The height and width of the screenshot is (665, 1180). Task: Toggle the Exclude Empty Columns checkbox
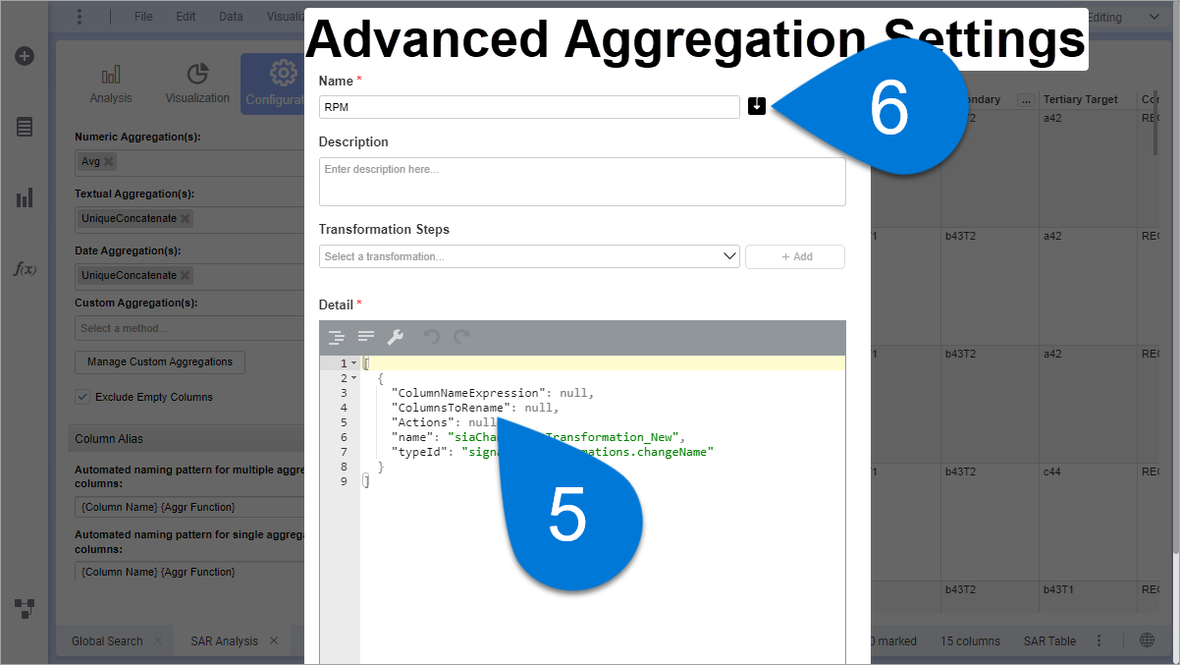(82, 397)
